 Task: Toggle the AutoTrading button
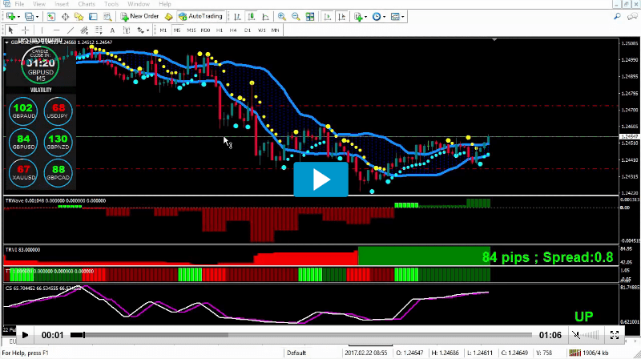pyautogui.click(x=201, y=16)
